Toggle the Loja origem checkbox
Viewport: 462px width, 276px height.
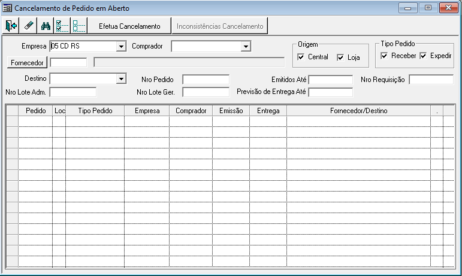pyautogui.click(x=340, y=57)
